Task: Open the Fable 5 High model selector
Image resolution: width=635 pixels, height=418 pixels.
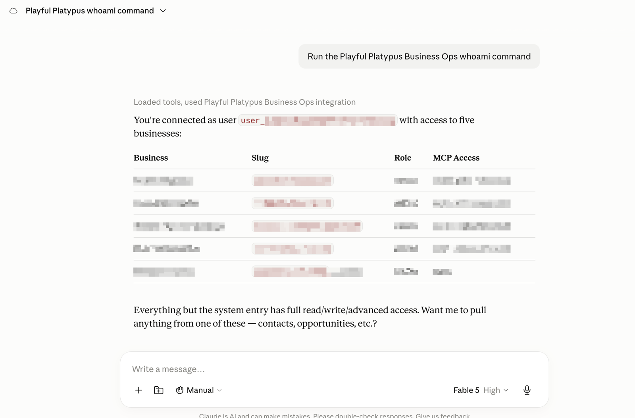Action: (481, 390)
